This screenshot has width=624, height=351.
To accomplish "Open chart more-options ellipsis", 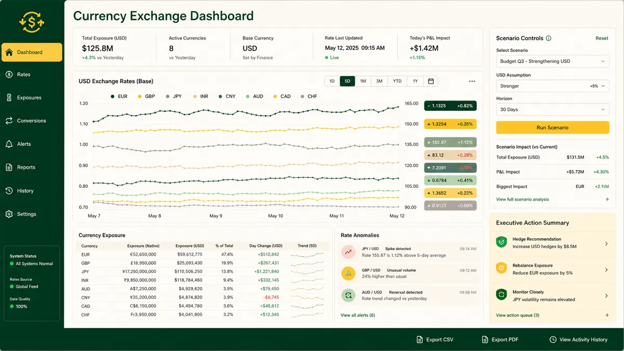I will (472, 81).
